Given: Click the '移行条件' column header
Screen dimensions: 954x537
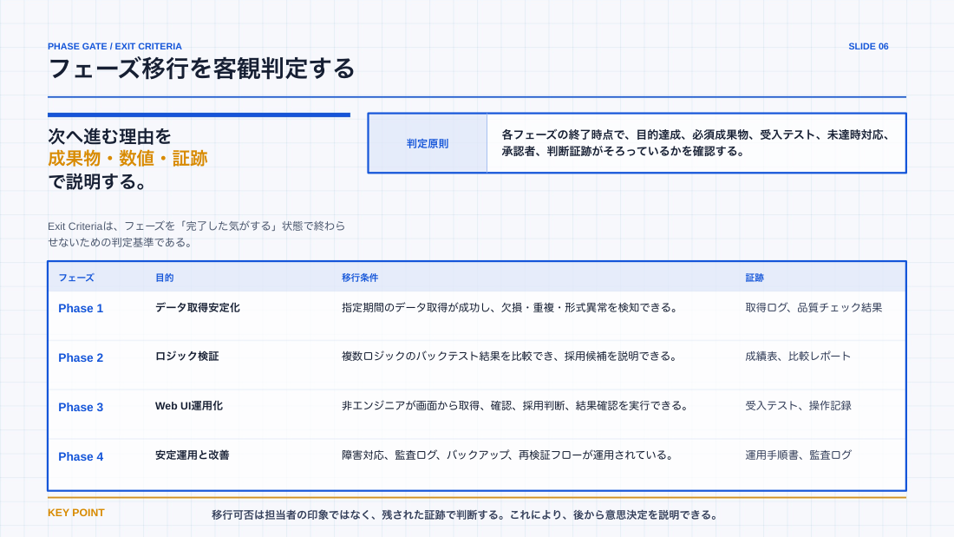Looking at the screenshot, I should click(360, 278).
